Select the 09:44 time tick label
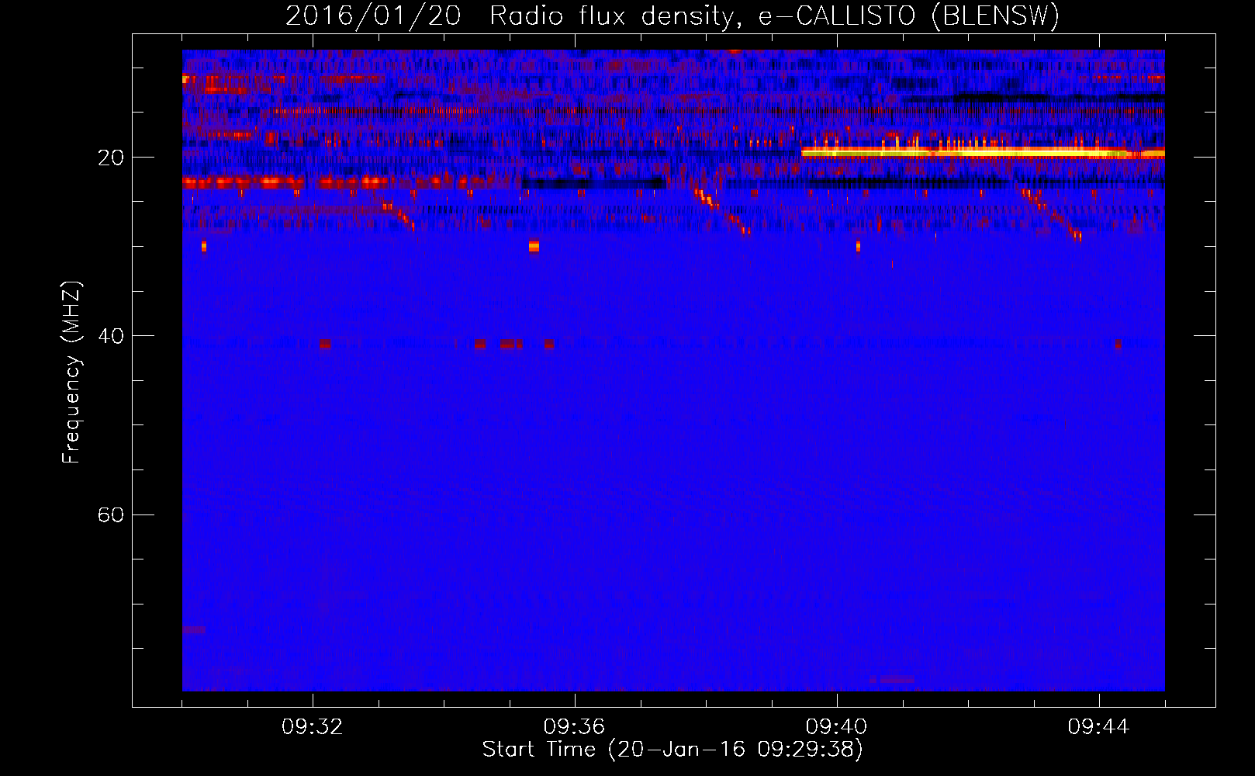1255x776 pixels. pos(1099,727)
